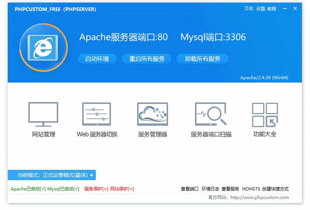310x210 pixels.
Task: Open the 服务管理器 cloud icon
Action: 153,114
